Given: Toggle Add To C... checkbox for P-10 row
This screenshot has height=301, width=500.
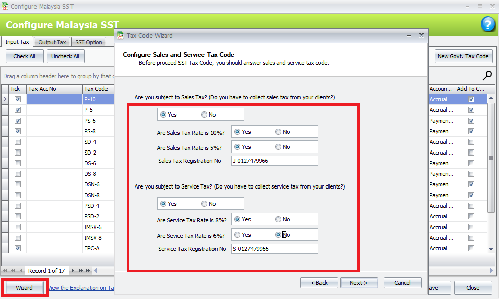Looking at the screenshot, I should [x=471, y=99].
